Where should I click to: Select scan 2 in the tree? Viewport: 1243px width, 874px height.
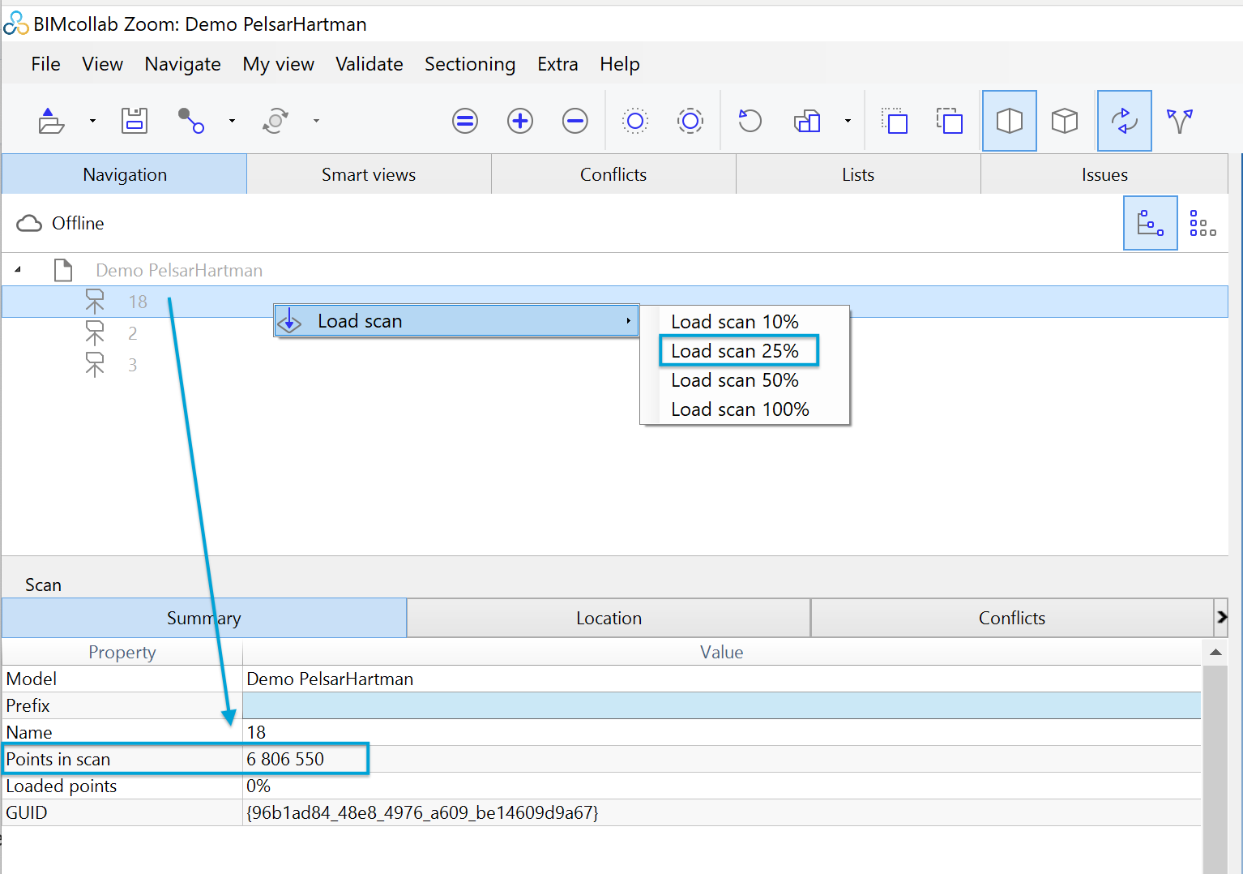pyautogui.click(x=133, y=333)
